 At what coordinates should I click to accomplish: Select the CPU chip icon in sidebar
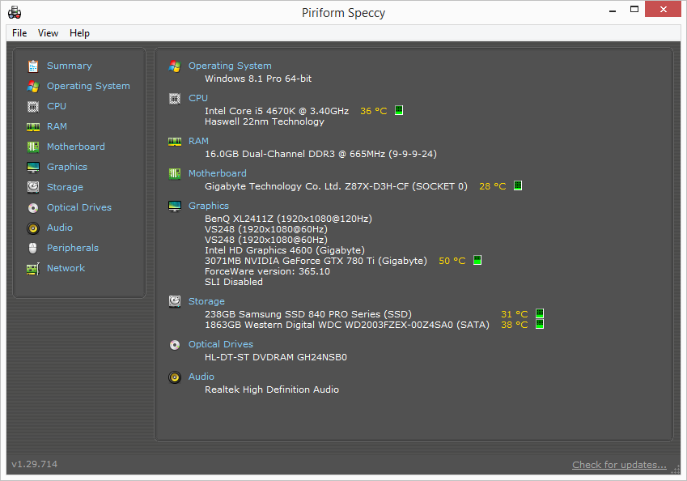[x=33, y=106]
